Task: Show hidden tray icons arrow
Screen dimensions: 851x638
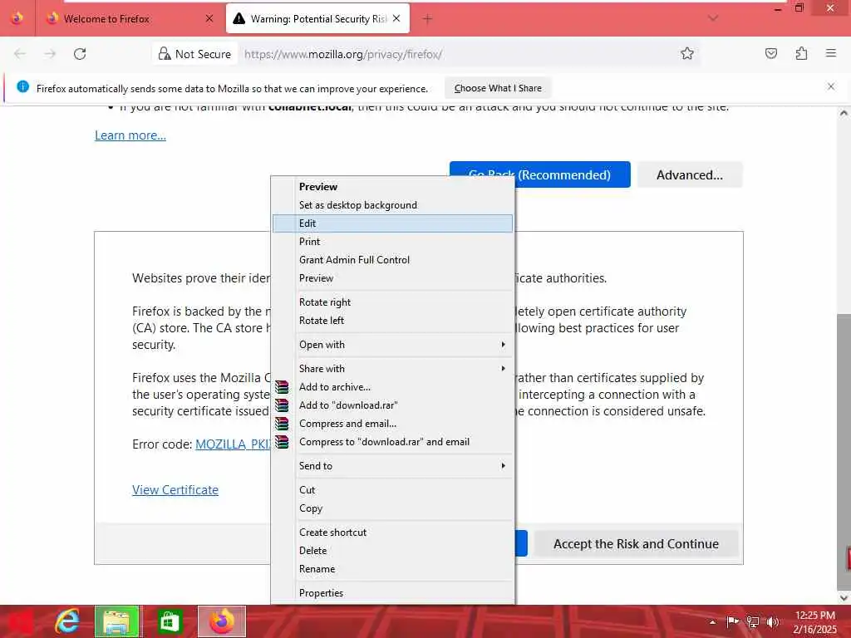Action: [x=712, y=621]
